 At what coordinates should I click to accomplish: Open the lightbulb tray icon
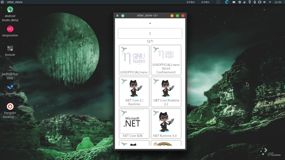(x=250, y=2)
